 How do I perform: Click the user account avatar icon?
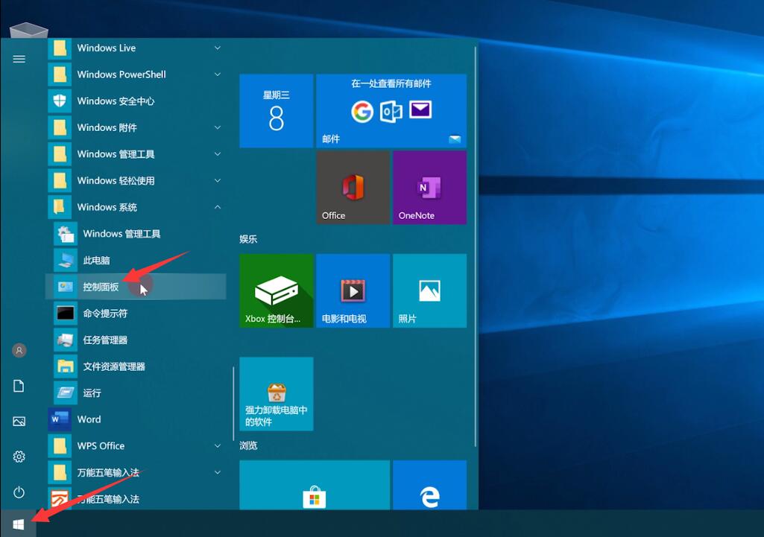pos(19,350)
